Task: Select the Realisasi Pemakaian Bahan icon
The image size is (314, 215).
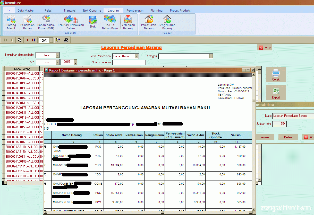Action: pos(71,22)
